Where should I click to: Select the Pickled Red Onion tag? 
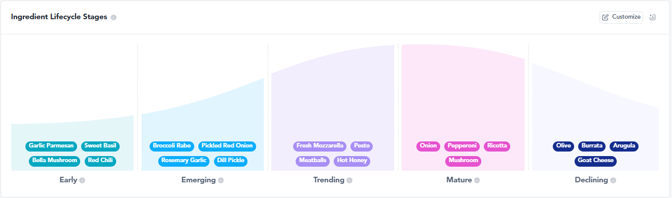pos(227,146)
